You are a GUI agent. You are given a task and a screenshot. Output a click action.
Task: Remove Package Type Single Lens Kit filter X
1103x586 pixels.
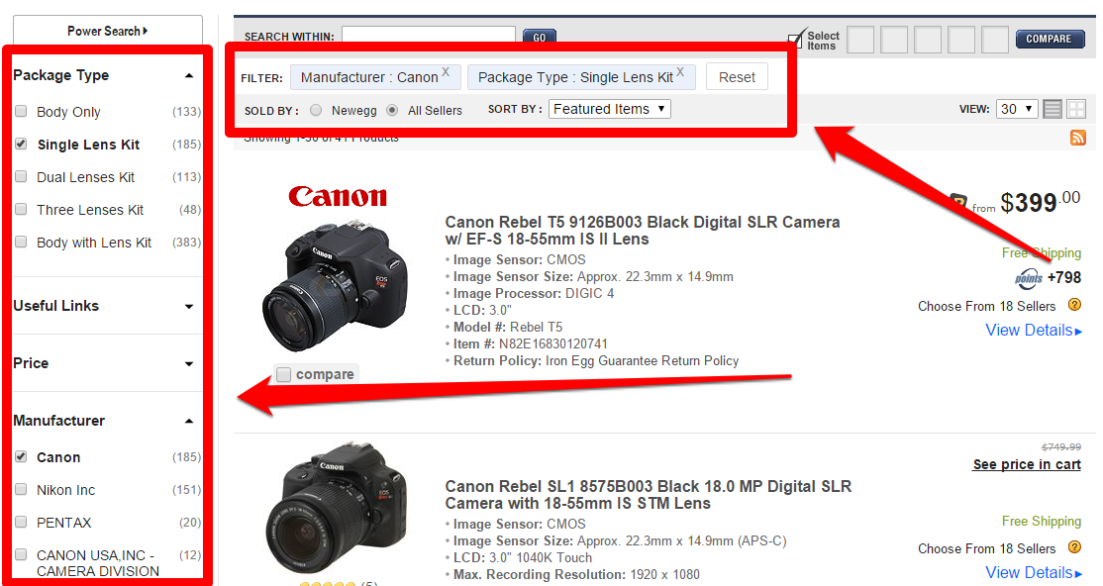pos(680,71)
